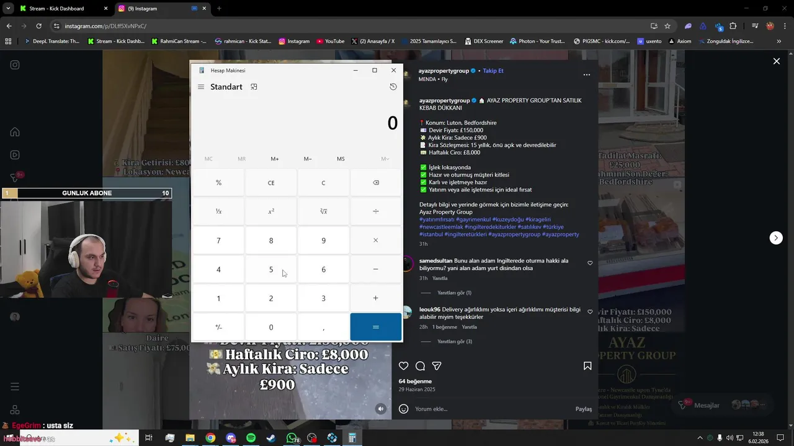Click the CE clear entry key
Screen dimensions: 794x446
point(271,183)
